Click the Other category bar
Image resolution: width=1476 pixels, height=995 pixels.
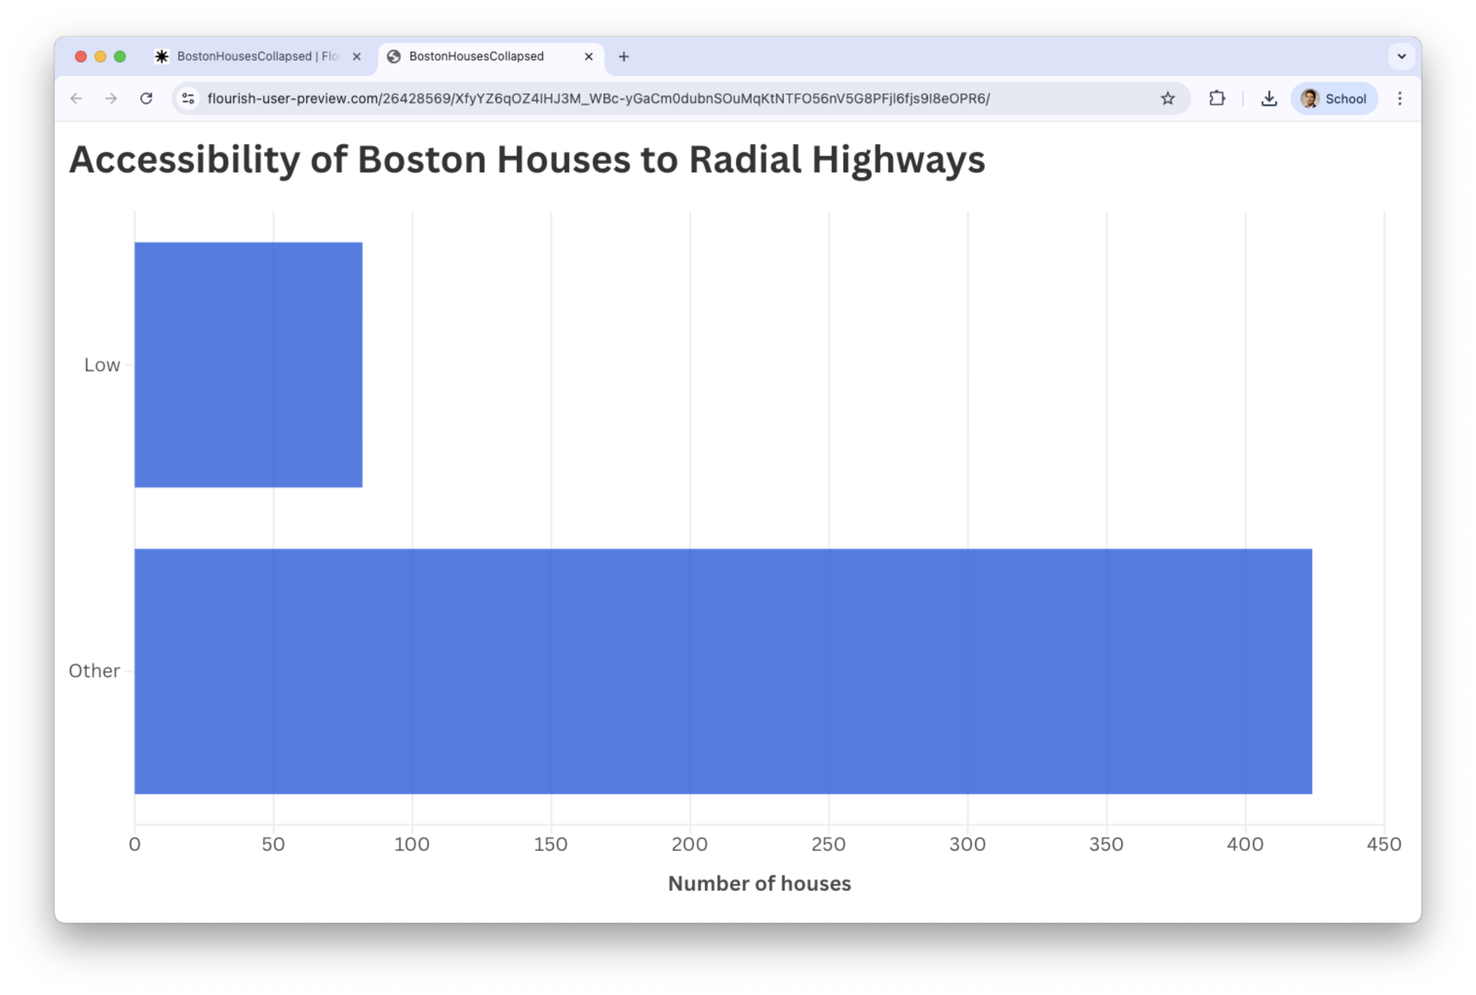(722, 671)
